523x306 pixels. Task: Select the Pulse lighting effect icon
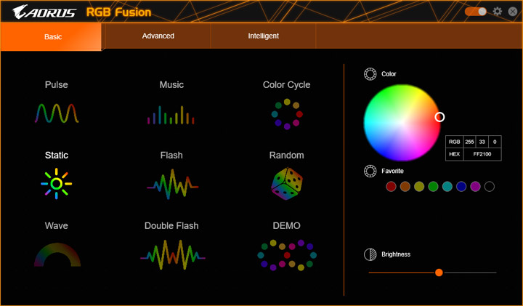(57, 113)
